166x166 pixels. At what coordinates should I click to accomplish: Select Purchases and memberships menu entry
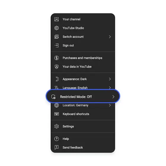tap(83, 58)
